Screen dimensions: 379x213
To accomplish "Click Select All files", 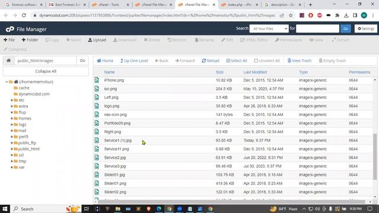I will point(237,60).
